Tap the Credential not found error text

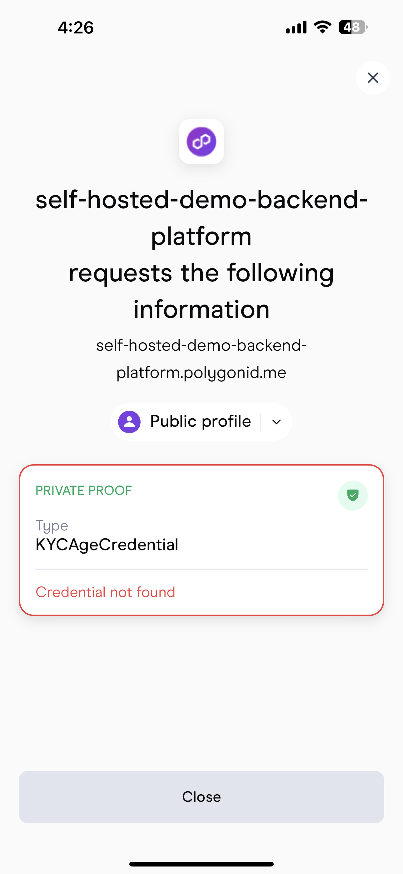click(x=106, y=592)
